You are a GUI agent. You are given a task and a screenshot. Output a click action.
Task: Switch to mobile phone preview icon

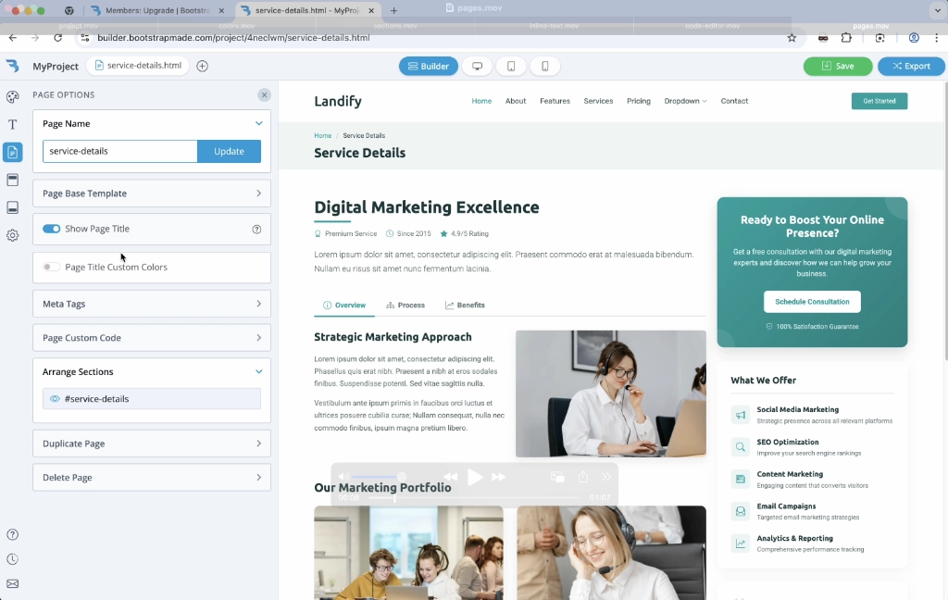544,66
